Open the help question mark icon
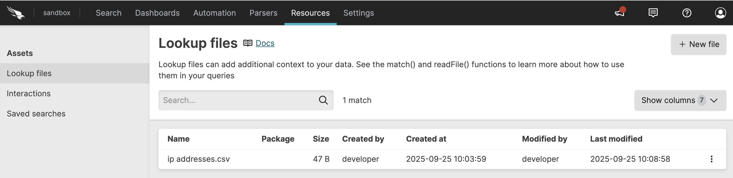 click(687, 13)
